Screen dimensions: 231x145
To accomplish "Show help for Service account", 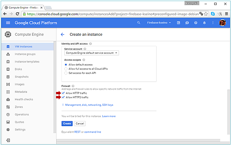I will [85, 49].
